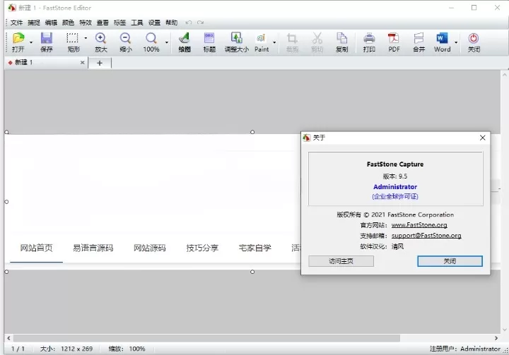Click 网站首页 in captured image
509x355 pixels.
click(36, 248)
